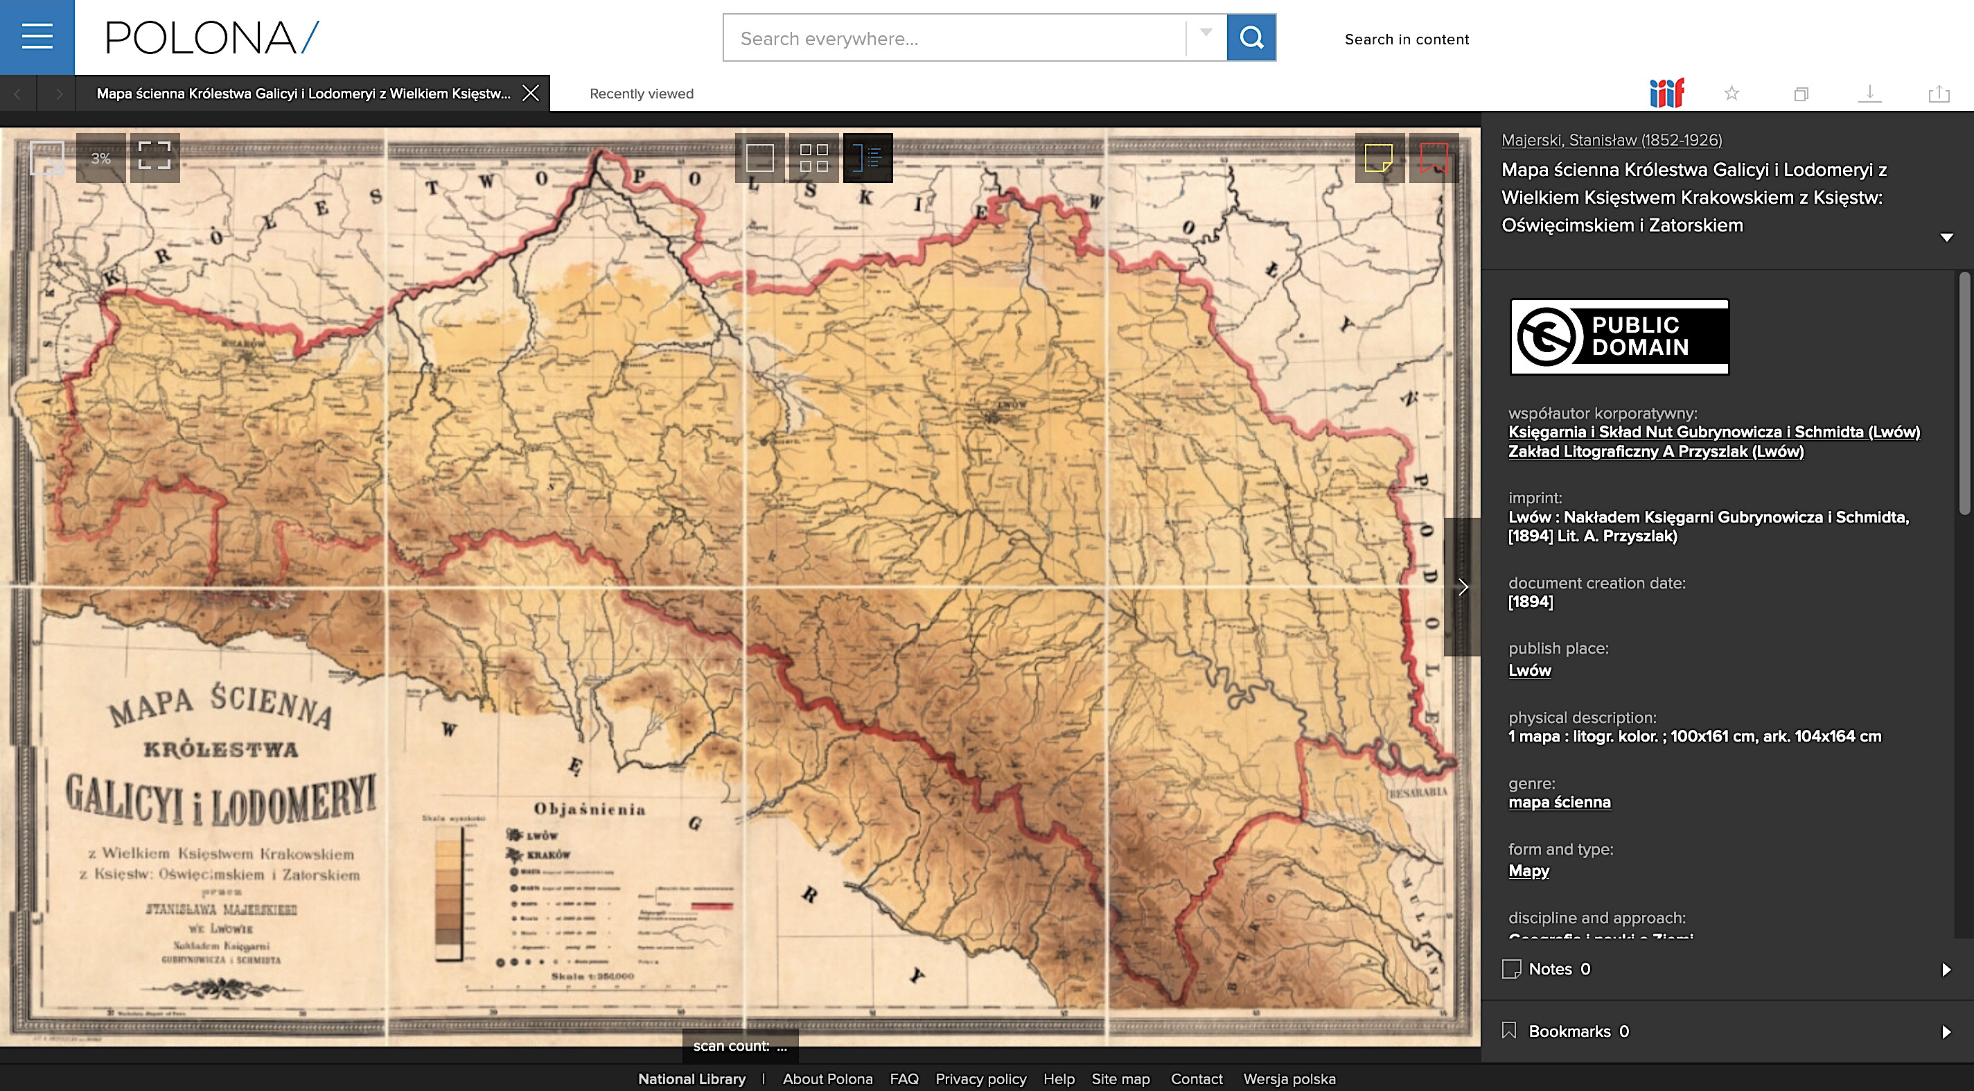The height and width of the screenshot is (1091, 1974).
Task: Open About Polona footer link
Action: [827, 1079]
